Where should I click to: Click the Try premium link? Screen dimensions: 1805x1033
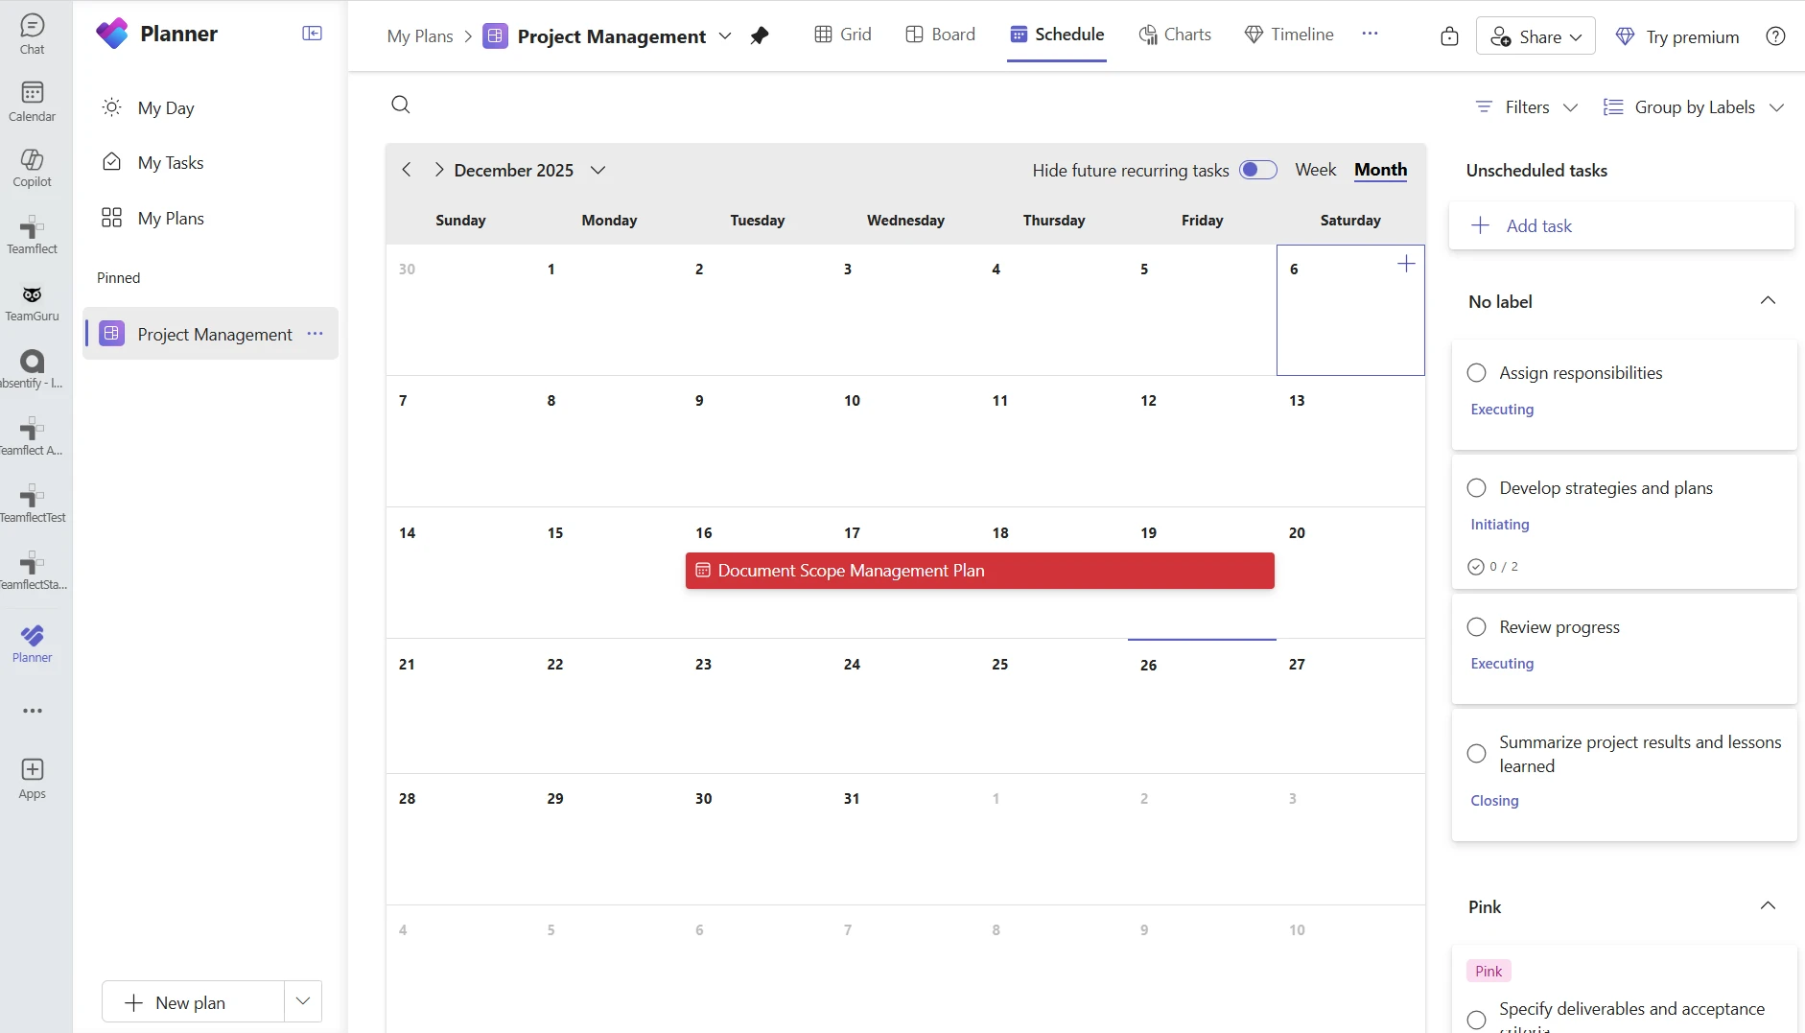coord(1676,35)
